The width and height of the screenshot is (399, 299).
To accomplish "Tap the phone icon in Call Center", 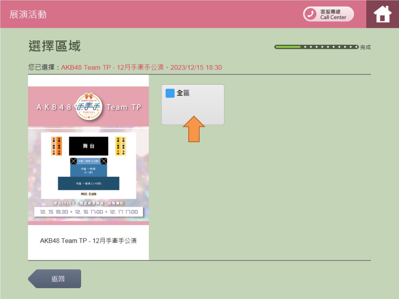I will pyautogui.click(x=310, y=14).
